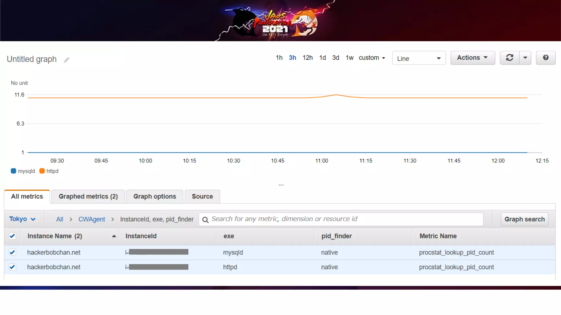Click the Graph search button
Viewport: 561px width, 315px height.
524,219
